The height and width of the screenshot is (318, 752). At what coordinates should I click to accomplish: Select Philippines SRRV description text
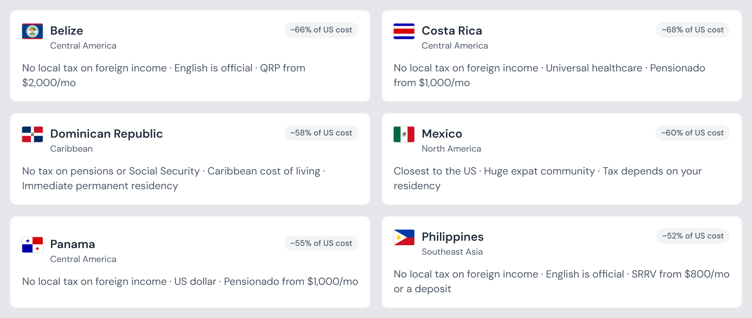[x=562, y=282]
